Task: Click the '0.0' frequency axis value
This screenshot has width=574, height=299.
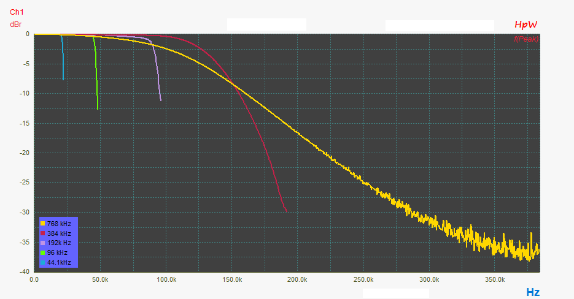Action: (x=34, y=279)
